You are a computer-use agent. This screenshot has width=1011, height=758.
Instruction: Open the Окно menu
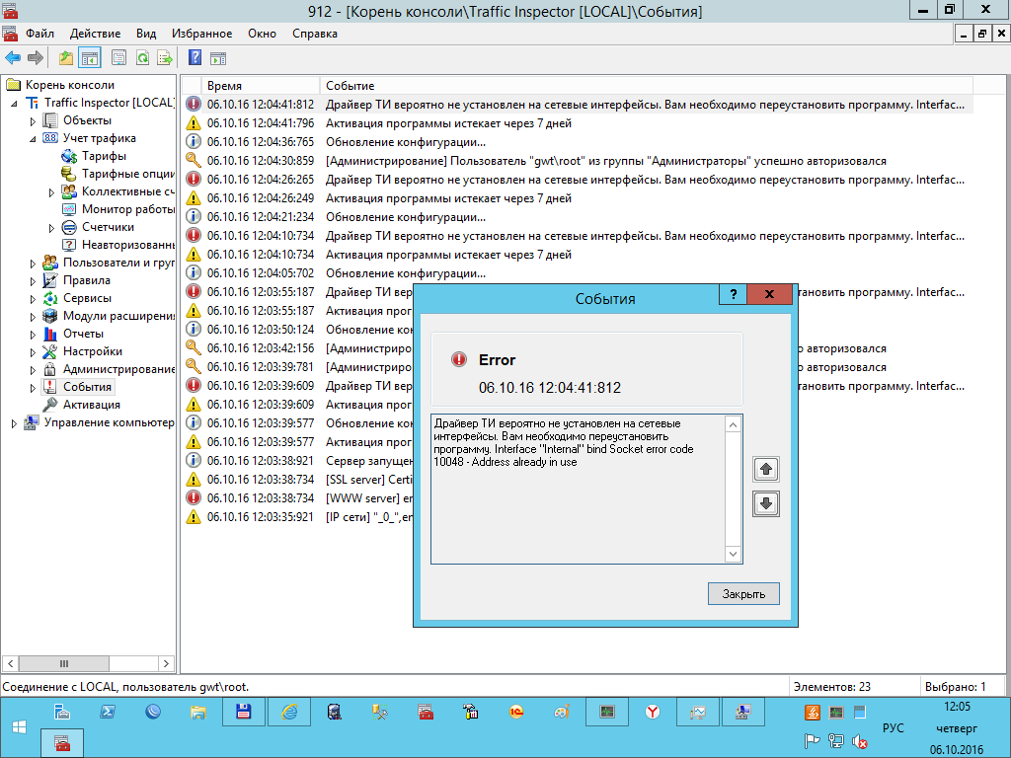coord(262,34)
